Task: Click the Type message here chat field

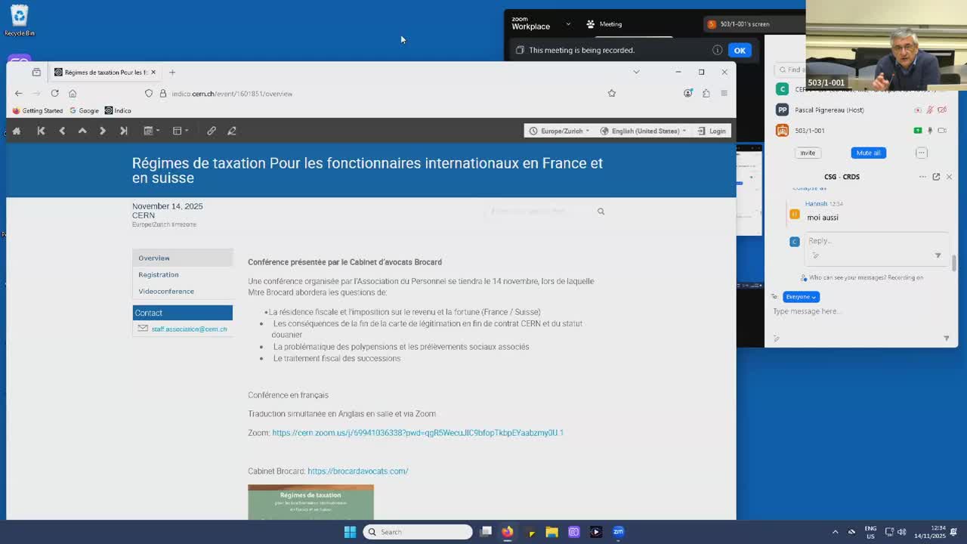Action: tap(854, 311)
